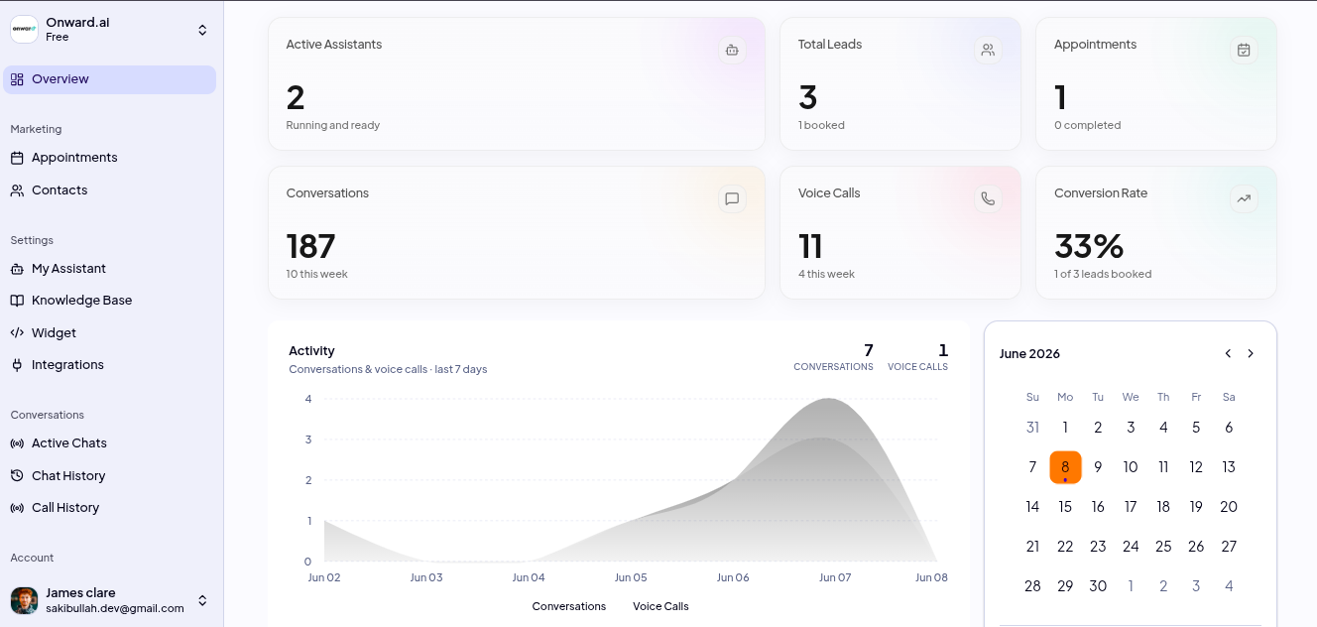The width and height of the screenshot is (1317, 627).
Task: Click the people icon on Total Leads card
Action: point(988,50)
